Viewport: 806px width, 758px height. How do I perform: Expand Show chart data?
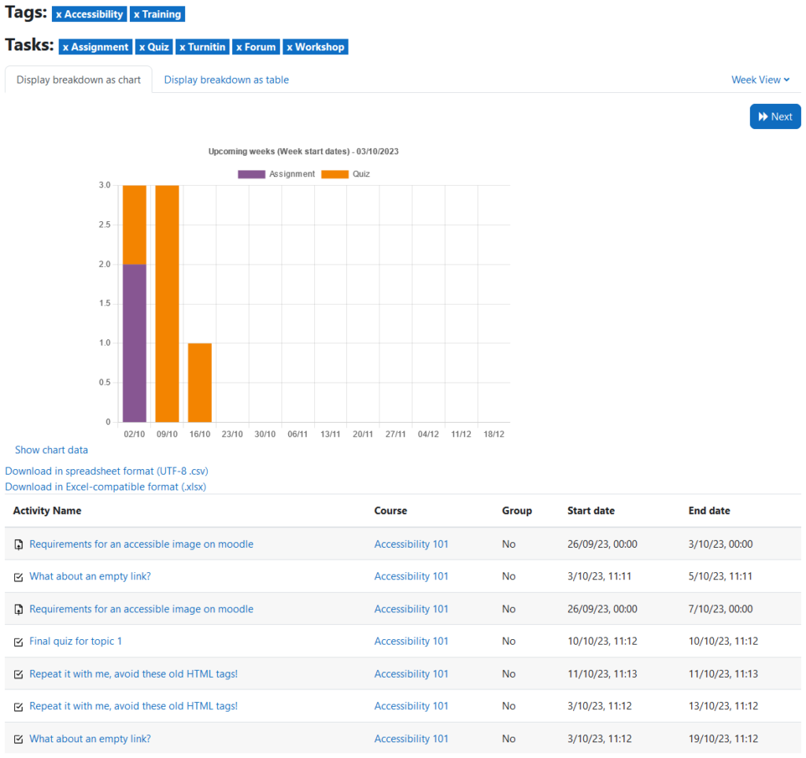pyautogui.click(x=51, y=449)
